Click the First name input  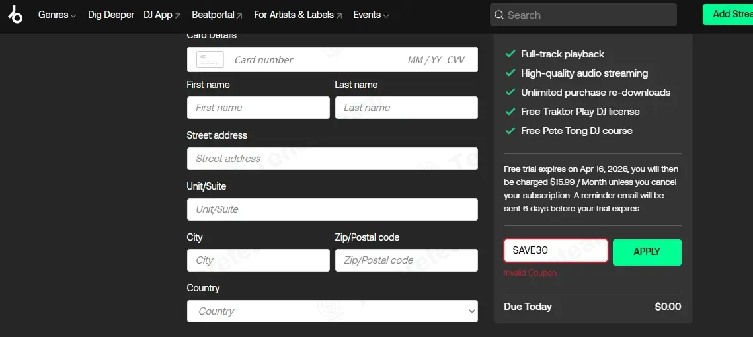[x=258, y=108]
